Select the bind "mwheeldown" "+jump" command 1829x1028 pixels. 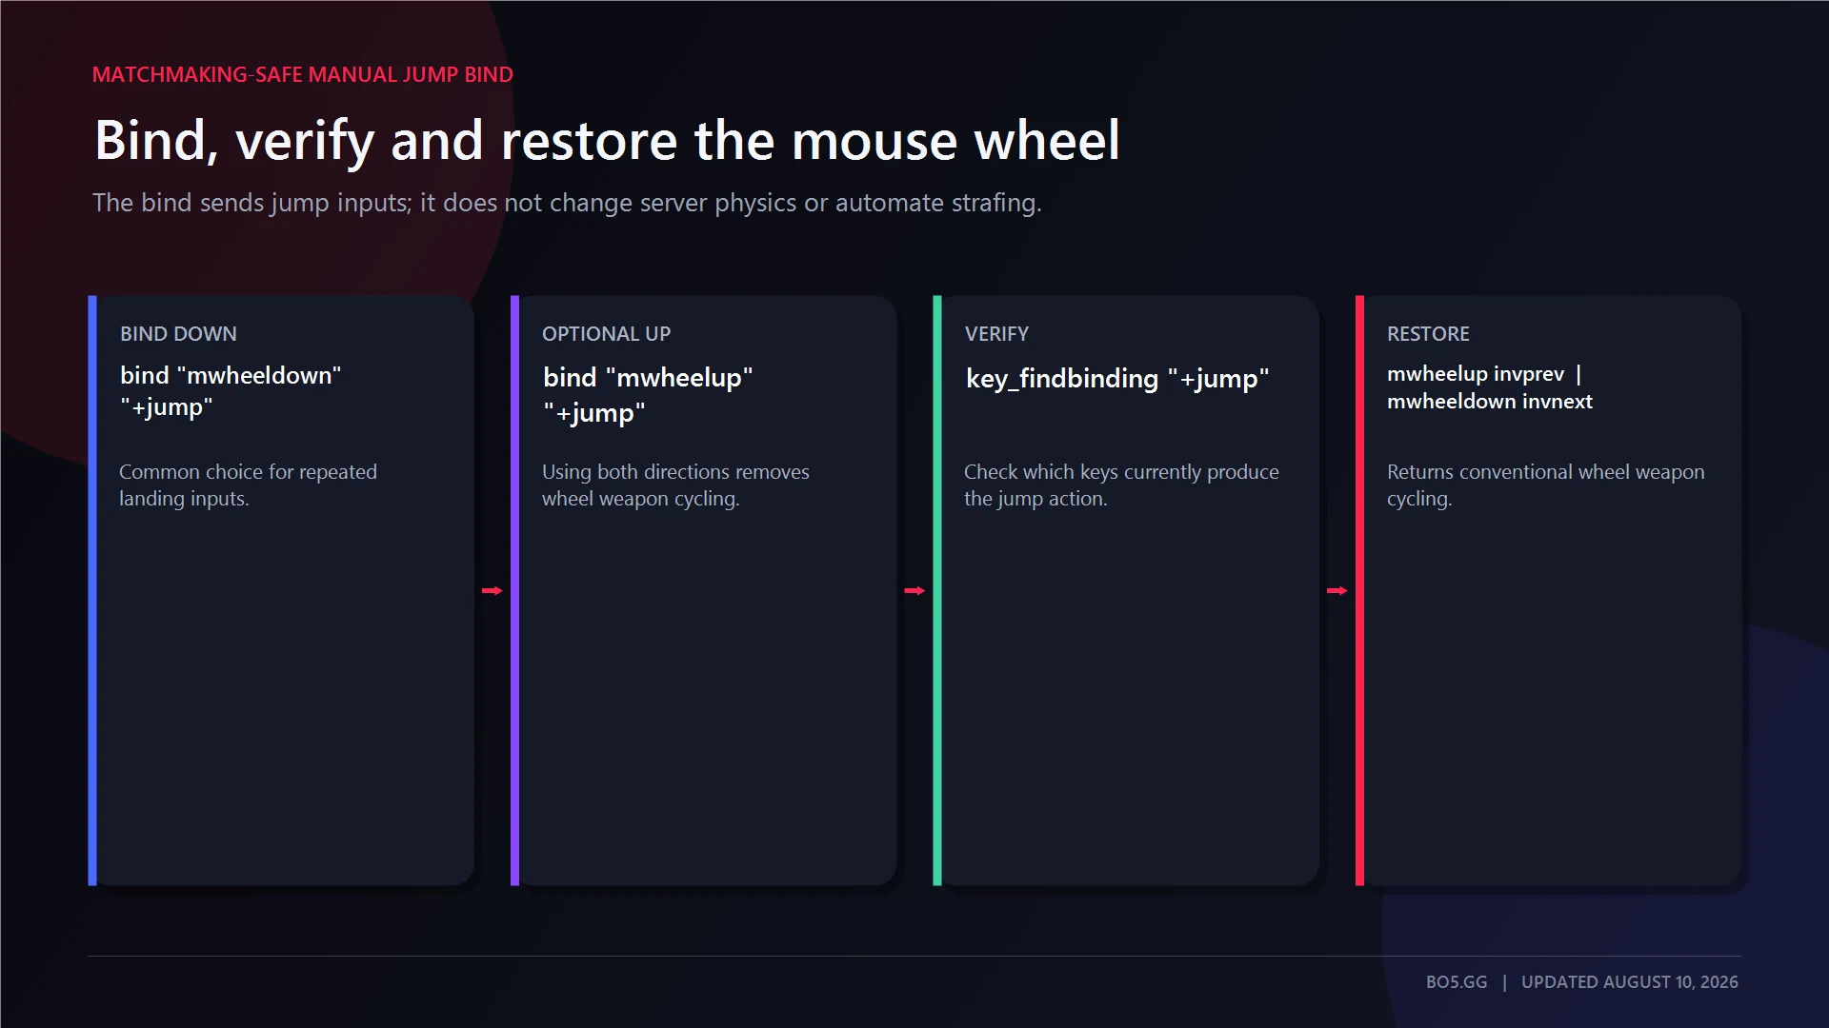[231, 391]
